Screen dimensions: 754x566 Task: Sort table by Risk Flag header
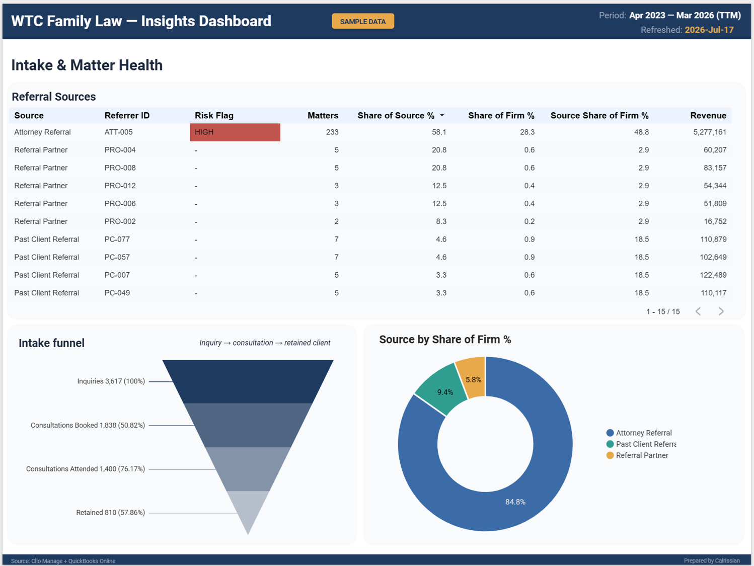click(214, 116)
